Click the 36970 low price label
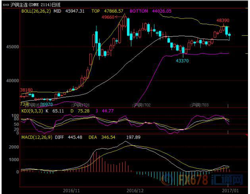250x194 pixels. pos(46,104)
